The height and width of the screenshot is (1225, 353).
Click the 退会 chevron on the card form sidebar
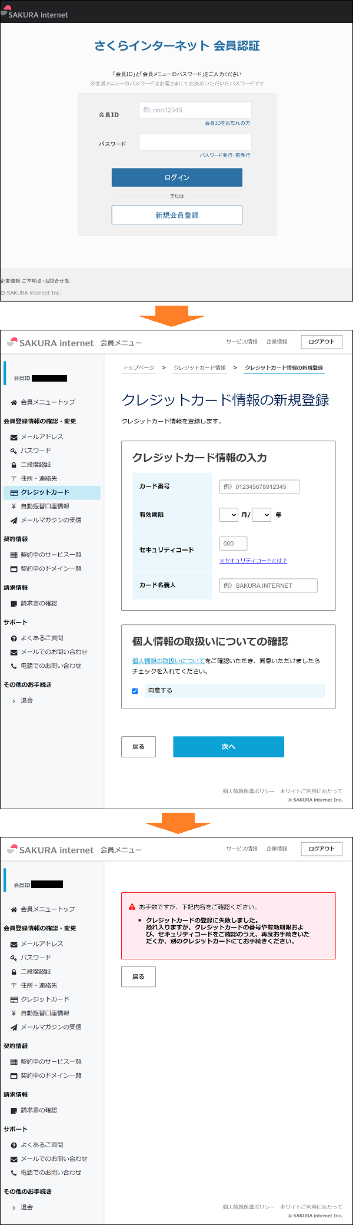click(14, 701)
